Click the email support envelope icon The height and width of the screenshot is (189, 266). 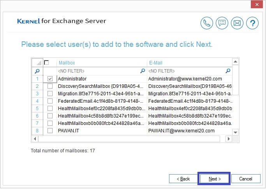pos(237,23)
